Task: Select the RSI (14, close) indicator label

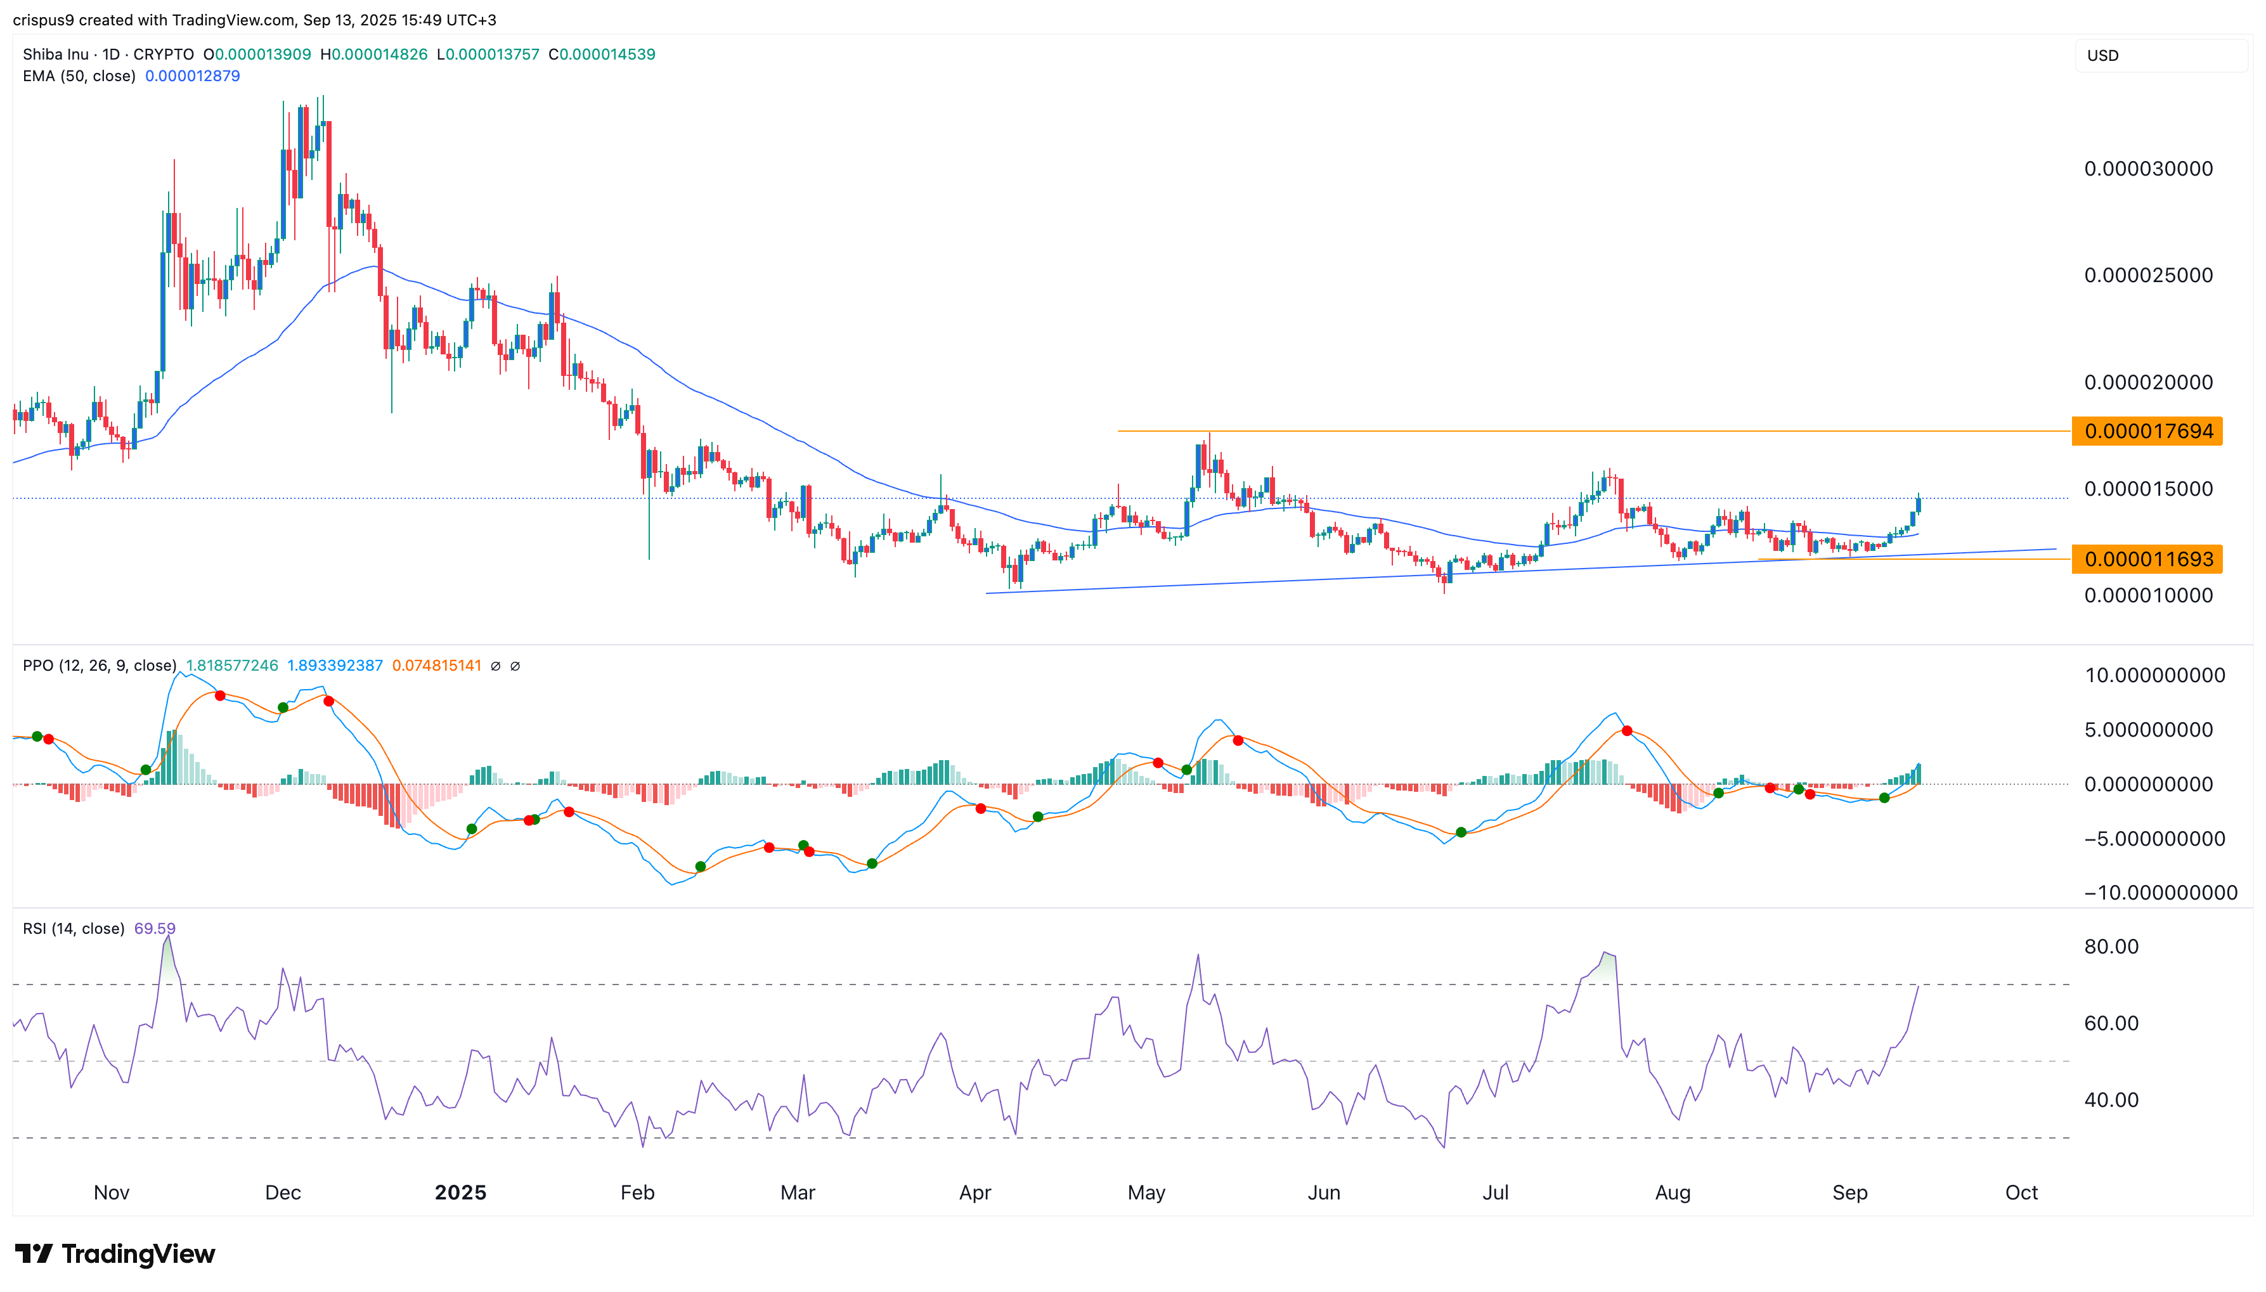Action: coord(74,928)
